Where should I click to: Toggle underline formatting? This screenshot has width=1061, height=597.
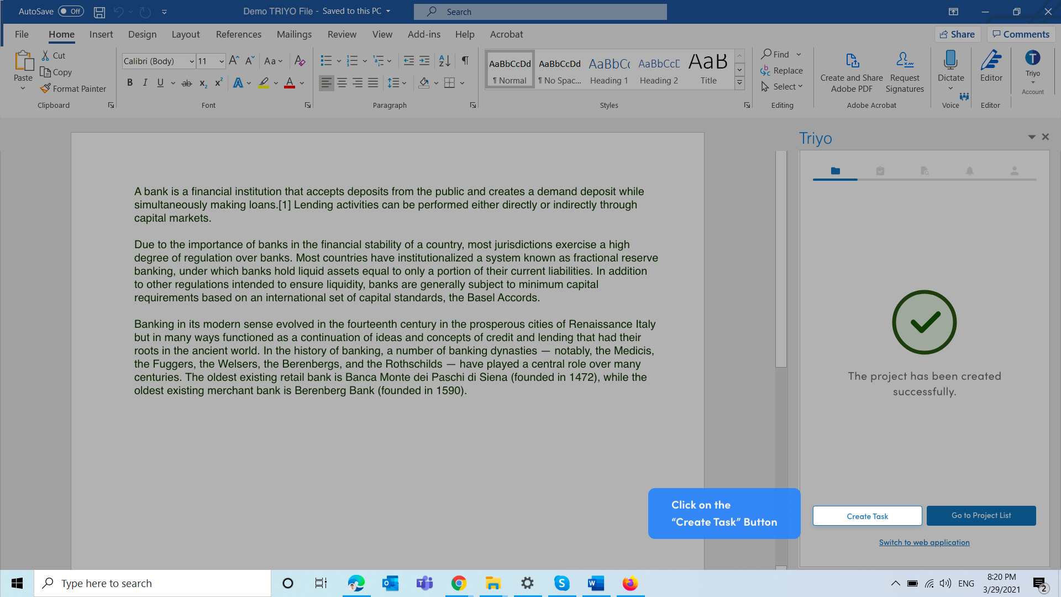pyautogui.click(x=160, y=83)
